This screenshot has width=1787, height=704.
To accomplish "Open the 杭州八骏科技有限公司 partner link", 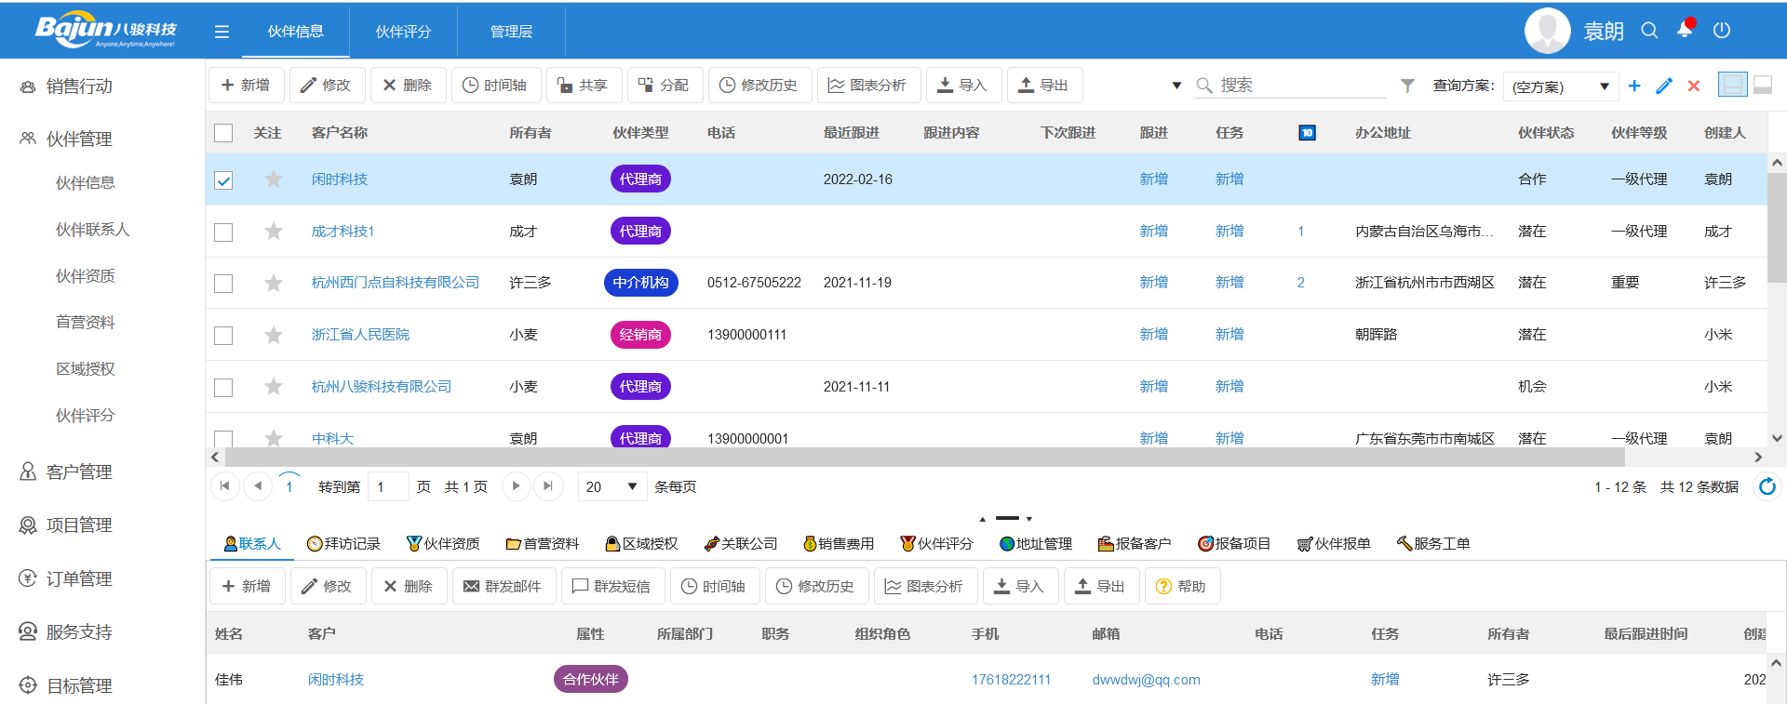I will 381,387.
